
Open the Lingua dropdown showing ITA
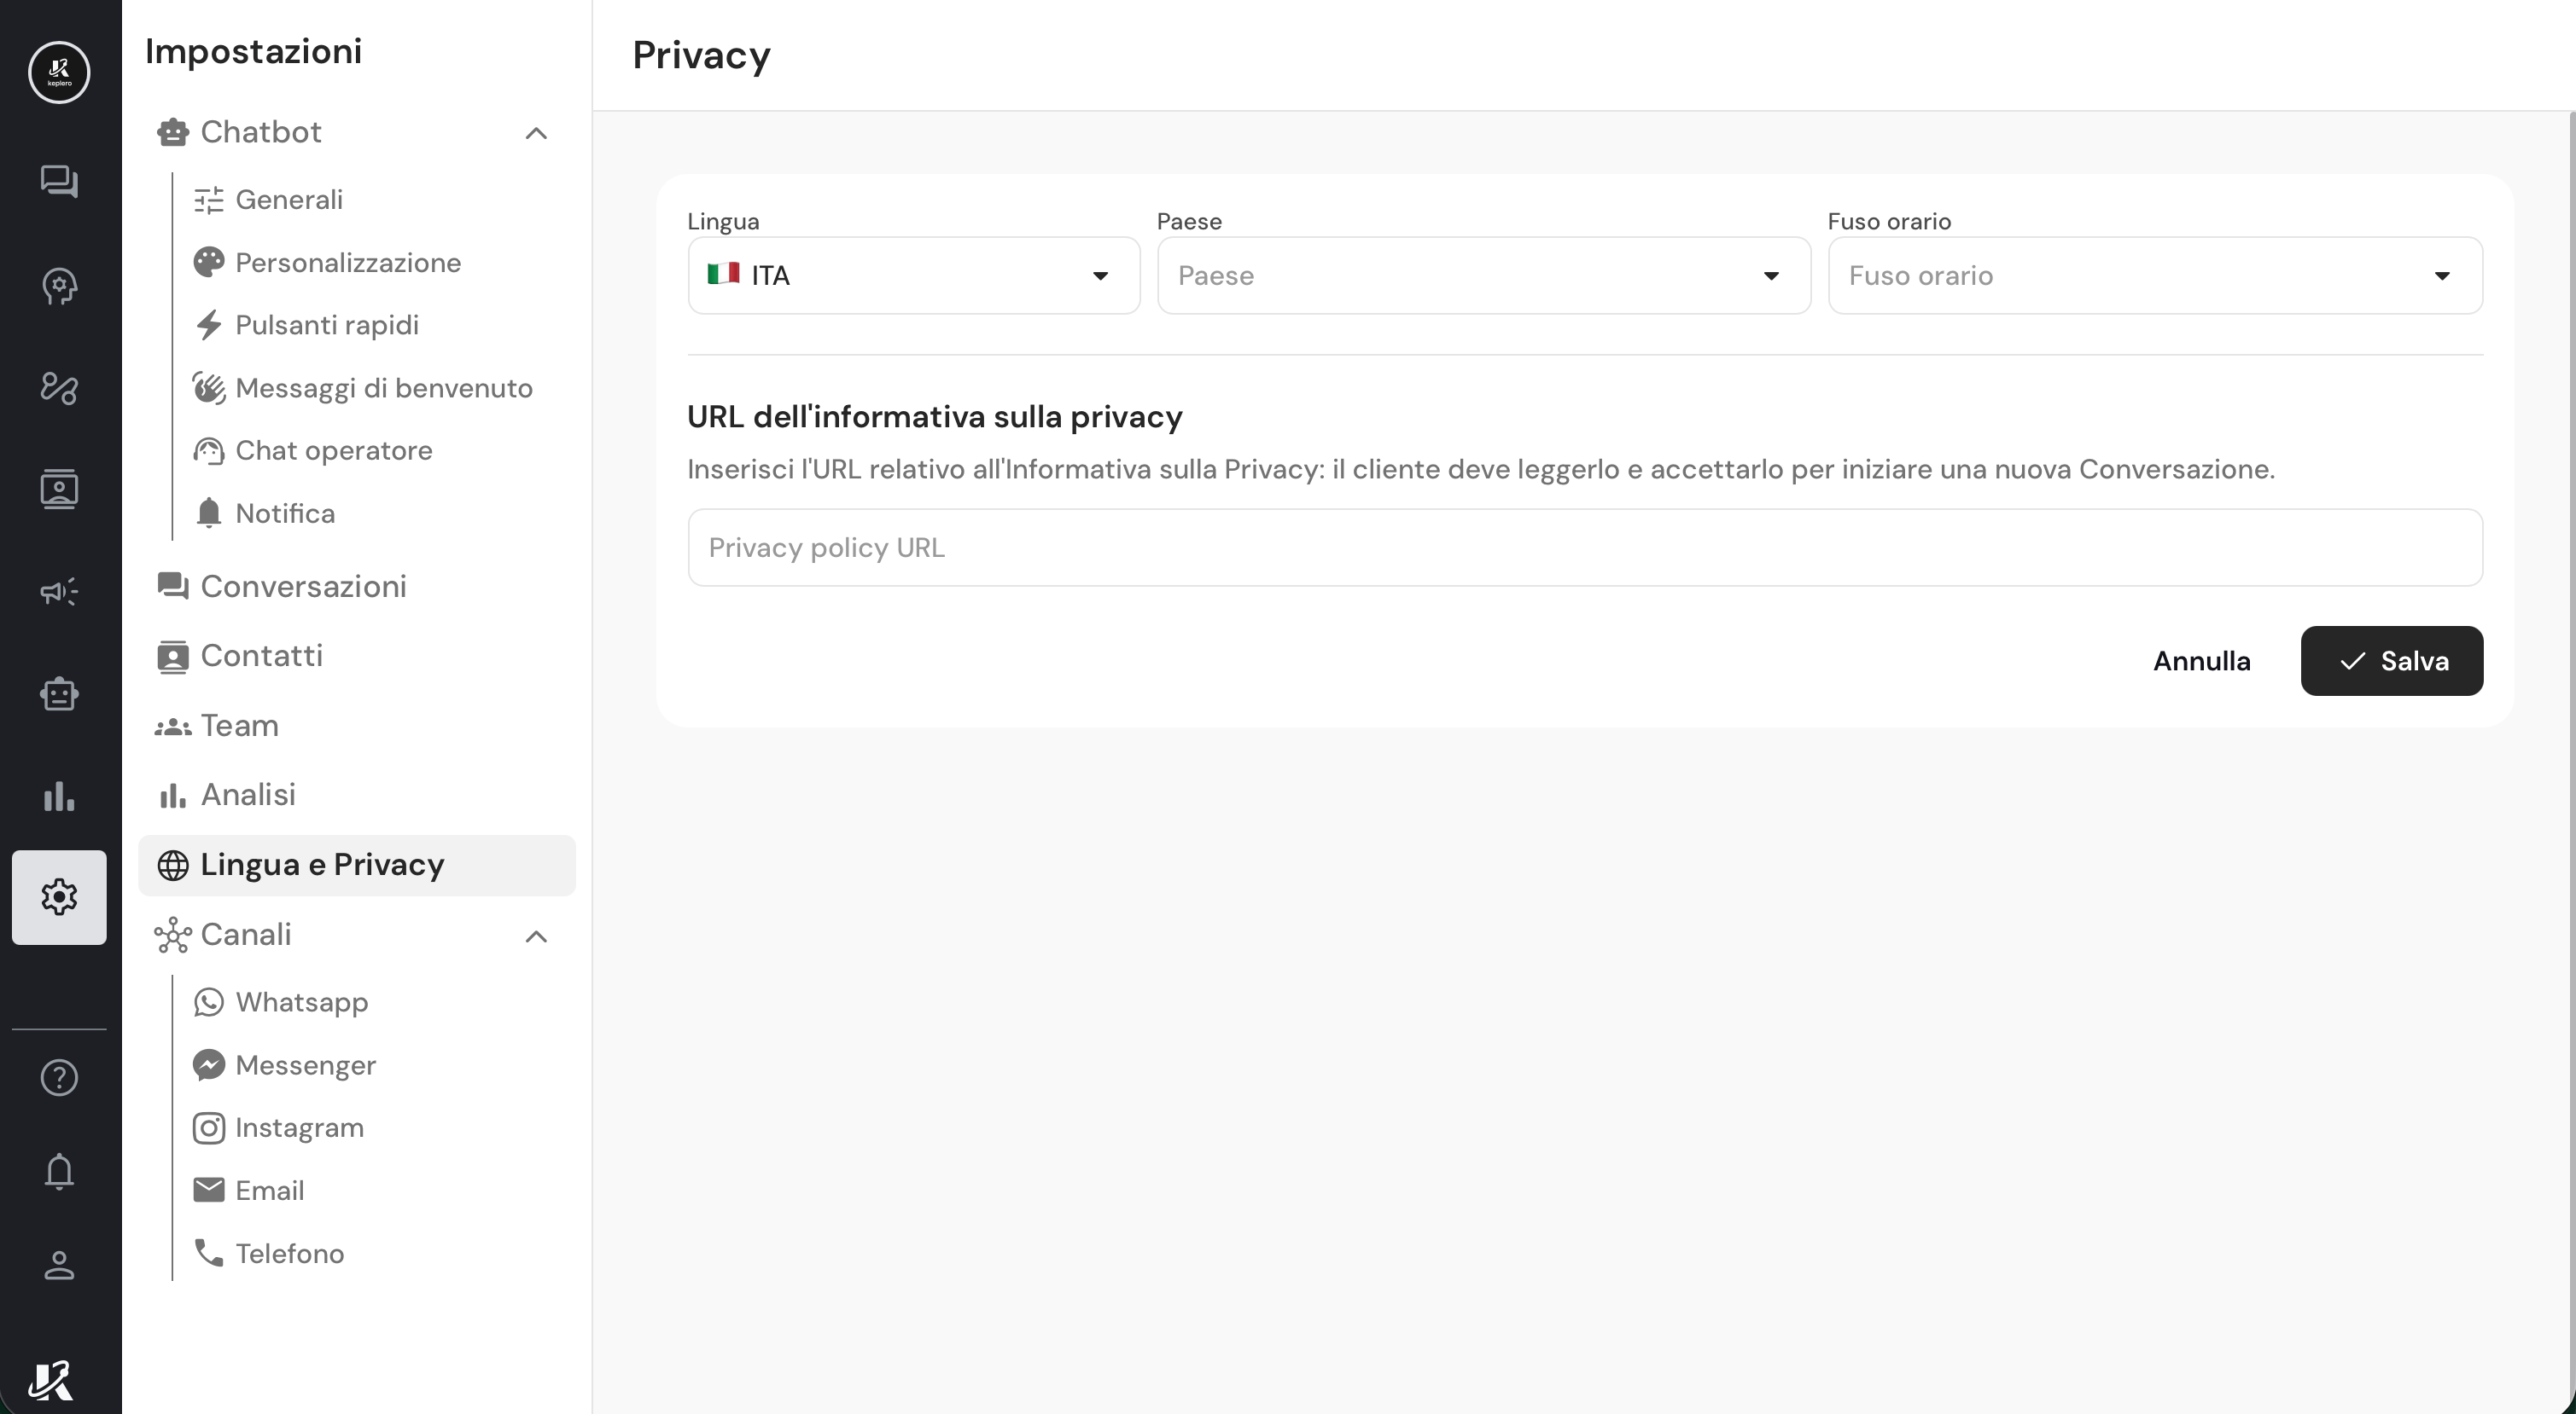click(x=913, y=275)
